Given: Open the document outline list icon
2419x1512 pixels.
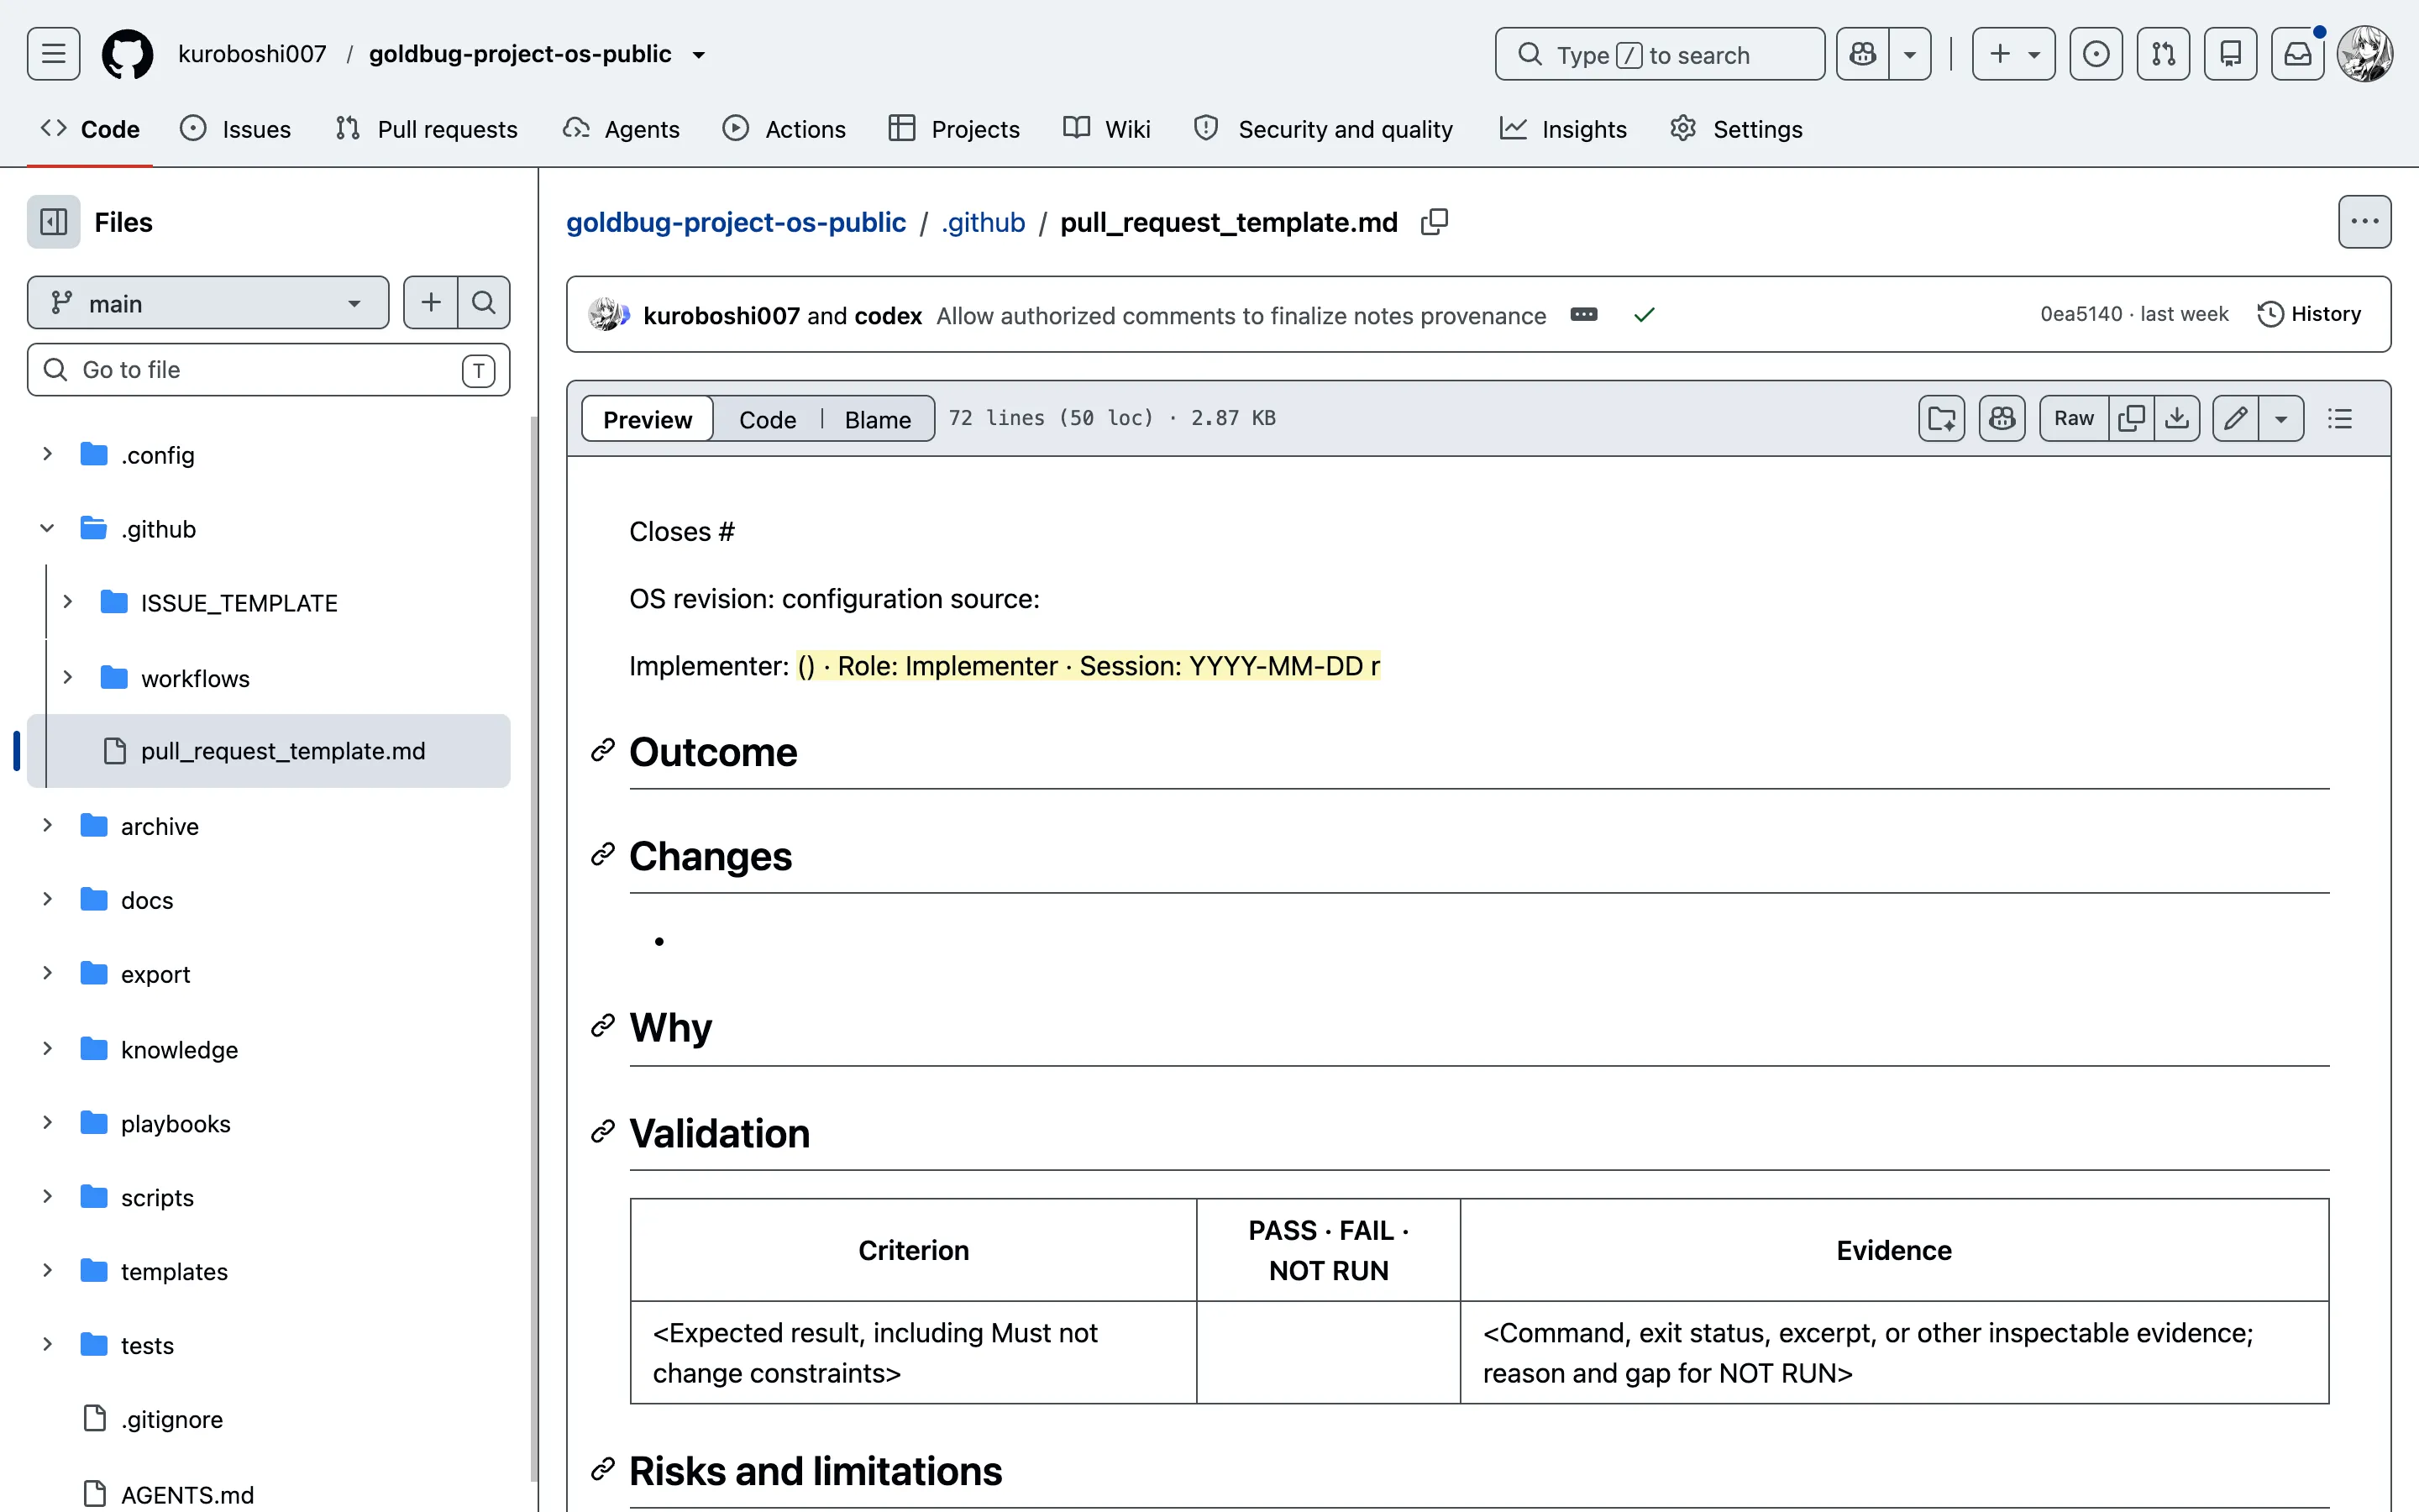Looking at the screenshot, I should 2340,418.
